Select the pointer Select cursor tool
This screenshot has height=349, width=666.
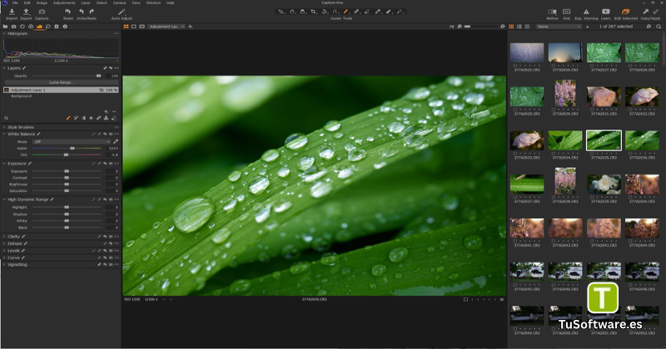281,12
